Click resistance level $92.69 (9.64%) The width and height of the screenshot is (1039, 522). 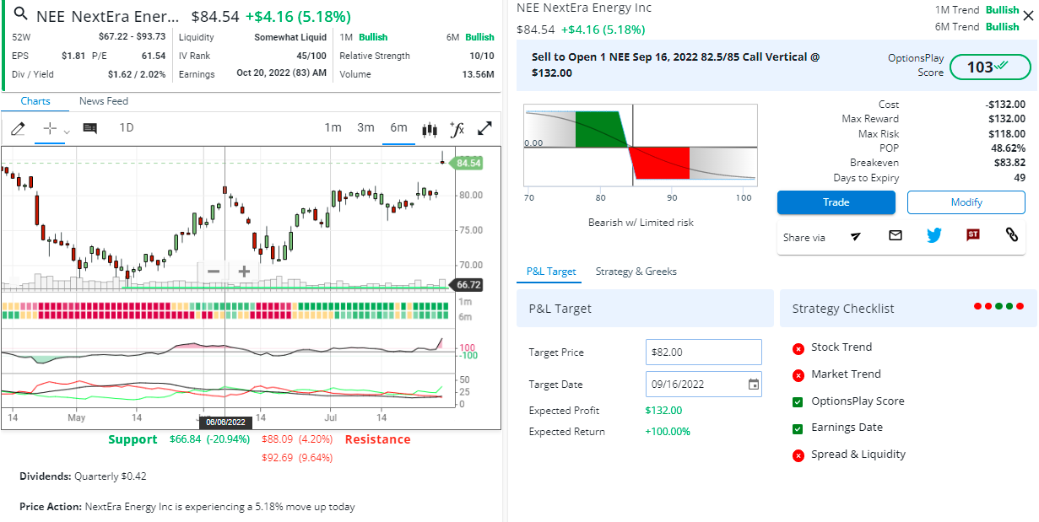coord(297,458)
